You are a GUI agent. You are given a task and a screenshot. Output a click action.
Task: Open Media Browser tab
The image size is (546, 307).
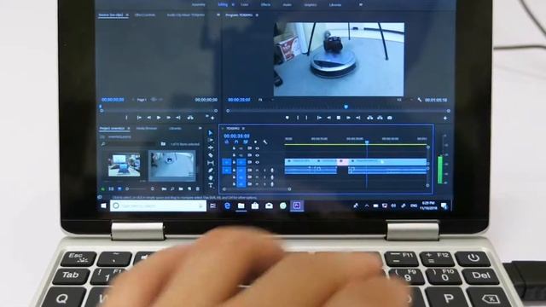tap(147, 129)
